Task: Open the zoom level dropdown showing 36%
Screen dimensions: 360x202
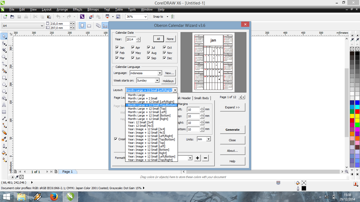Action: 145,17
